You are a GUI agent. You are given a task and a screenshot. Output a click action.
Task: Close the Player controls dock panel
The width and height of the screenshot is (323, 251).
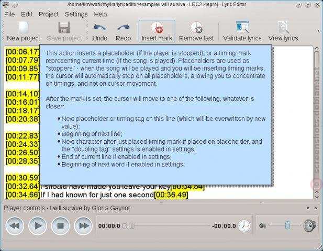tap(316, 208)
